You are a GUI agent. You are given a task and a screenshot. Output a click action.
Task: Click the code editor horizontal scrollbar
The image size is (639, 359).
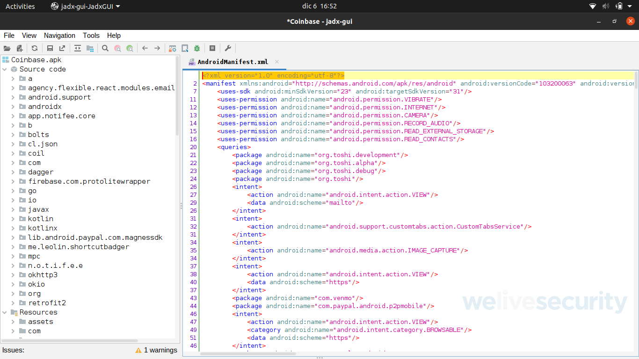pos(248,354)
